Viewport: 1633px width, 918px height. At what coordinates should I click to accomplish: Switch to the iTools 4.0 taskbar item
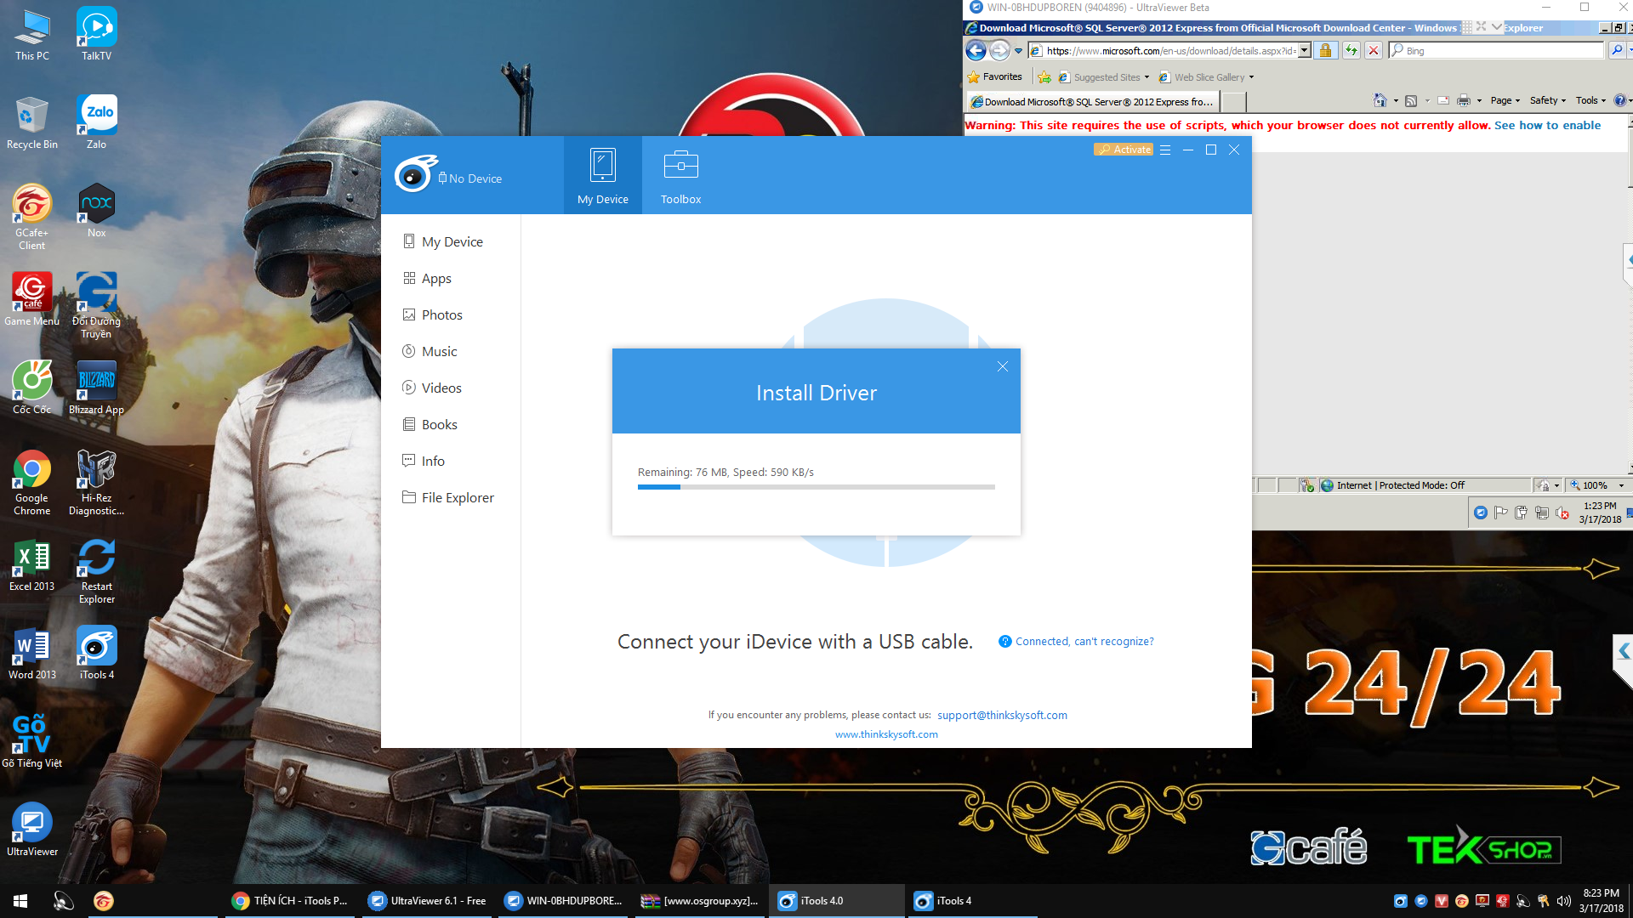[x=837, y=901]
